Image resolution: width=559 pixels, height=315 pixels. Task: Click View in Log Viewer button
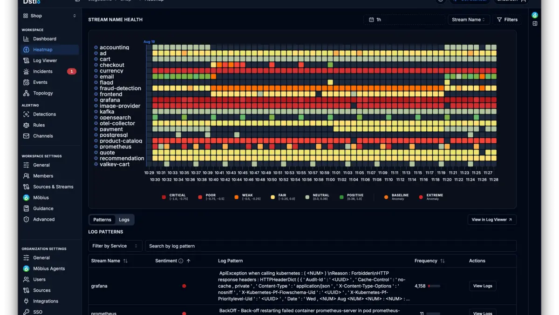pos(492,220)
